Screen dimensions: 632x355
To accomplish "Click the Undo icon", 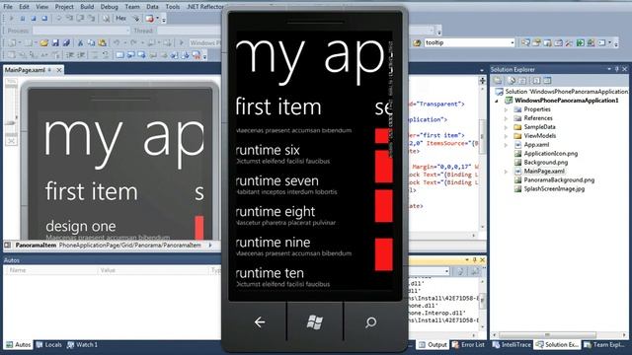I will (x=117, y=42).
